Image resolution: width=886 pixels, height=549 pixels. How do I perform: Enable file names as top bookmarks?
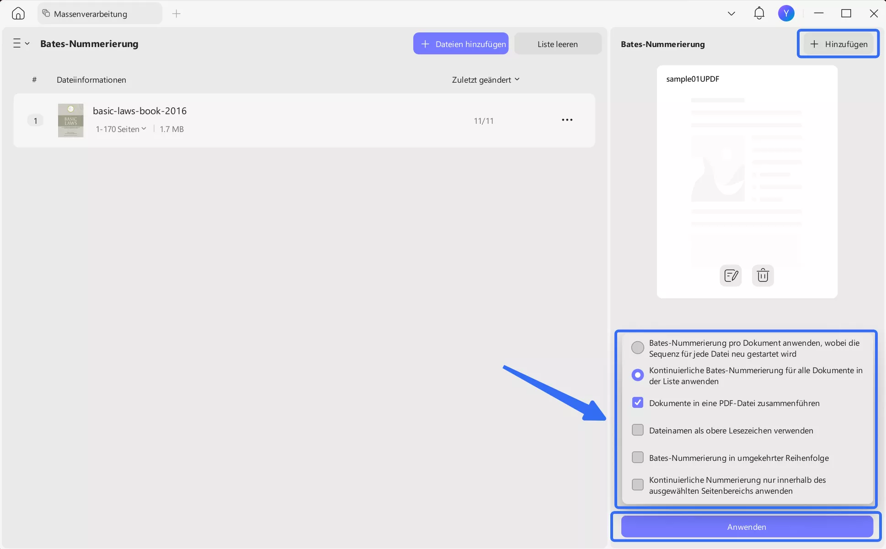click(x=637, y=430)
